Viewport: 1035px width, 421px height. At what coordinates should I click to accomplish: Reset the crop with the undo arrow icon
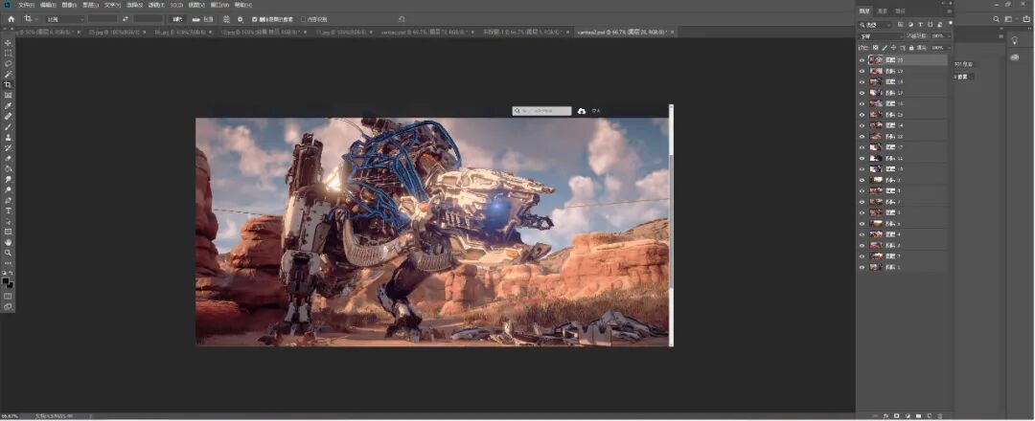click(402, 19)
